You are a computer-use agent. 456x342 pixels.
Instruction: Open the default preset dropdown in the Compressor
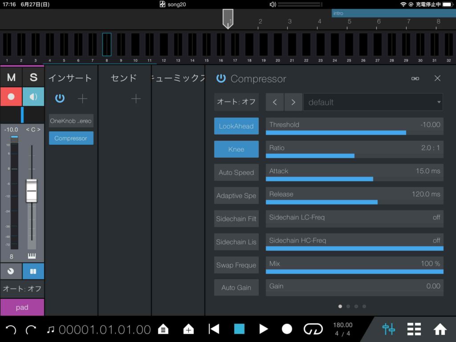click(x=373, y=102)
